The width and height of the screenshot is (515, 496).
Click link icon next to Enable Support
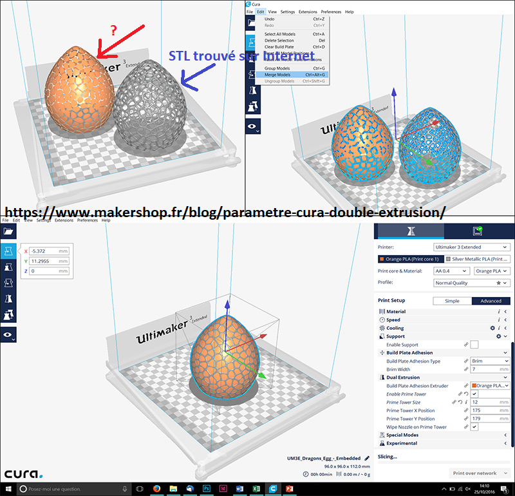pyautogui.click(x=466, y=345)
